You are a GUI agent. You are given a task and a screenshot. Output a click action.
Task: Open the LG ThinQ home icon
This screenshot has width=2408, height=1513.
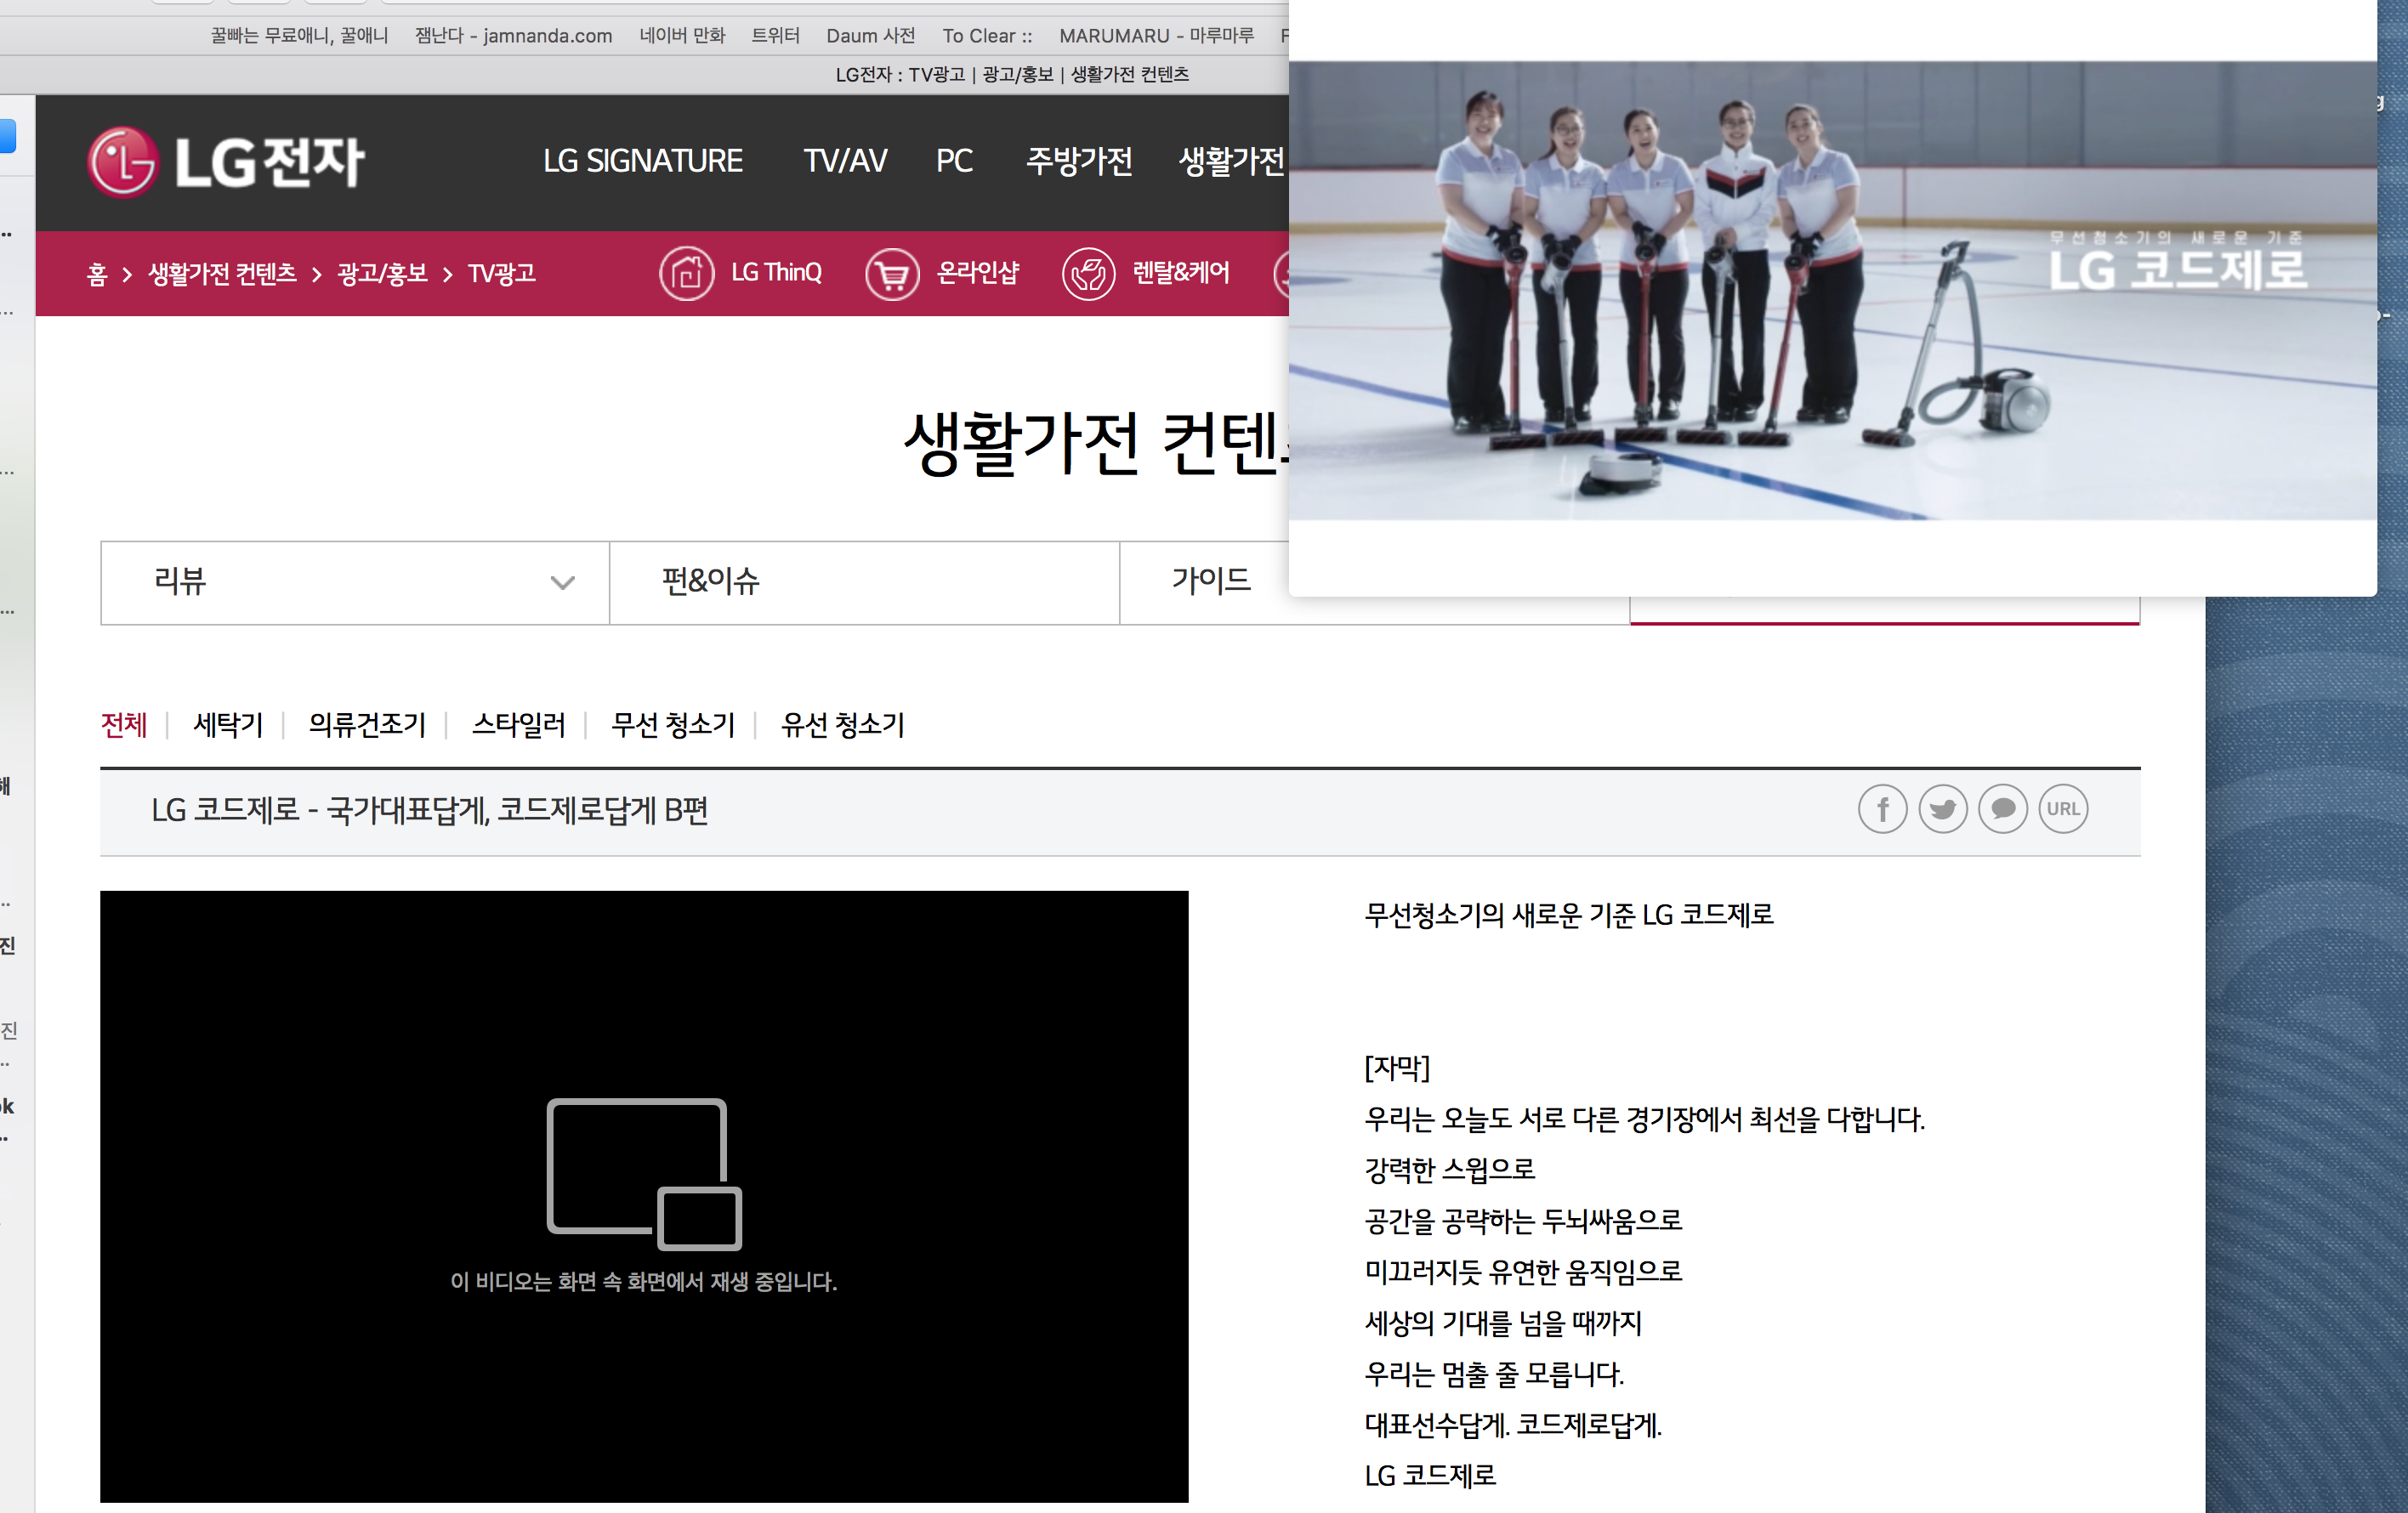point(686,273)
